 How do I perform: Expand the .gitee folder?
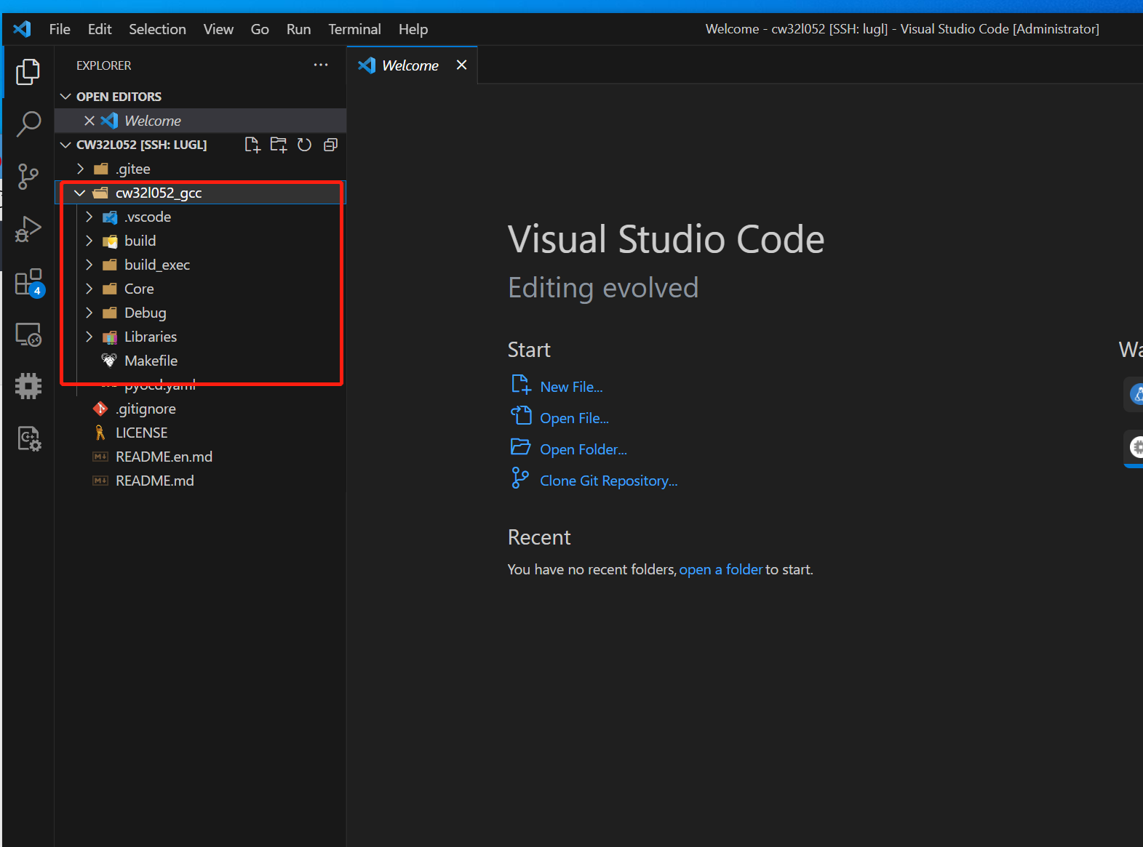click(81, 169)
